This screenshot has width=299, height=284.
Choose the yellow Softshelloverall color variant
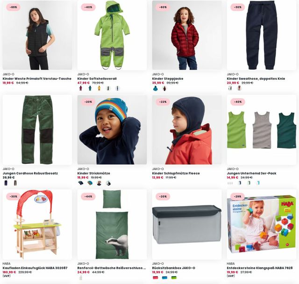tap(99, 88)
